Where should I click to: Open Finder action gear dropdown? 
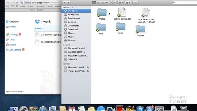[x=113, y=3]
